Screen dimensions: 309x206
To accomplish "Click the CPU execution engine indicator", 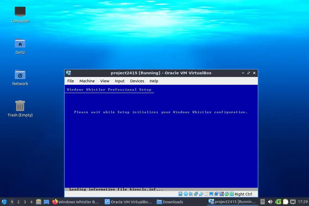I will [x=222, y=194].
